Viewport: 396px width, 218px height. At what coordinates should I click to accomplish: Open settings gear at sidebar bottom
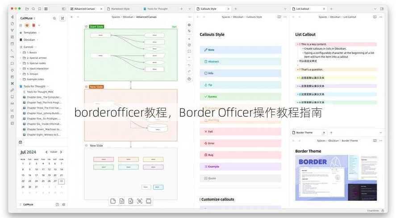(64, 204)
